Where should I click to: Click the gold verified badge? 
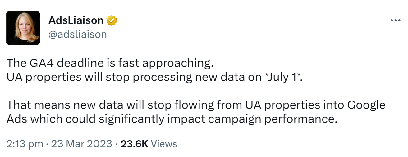[112, 20]
